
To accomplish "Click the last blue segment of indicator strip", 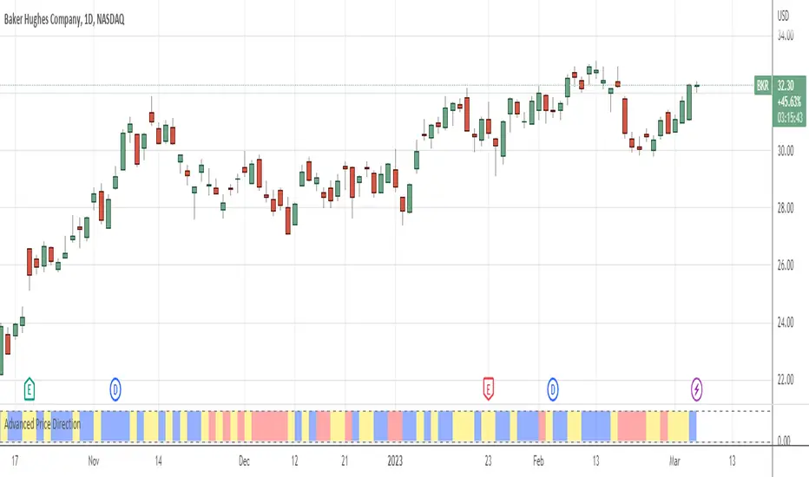I will point(693,425).
